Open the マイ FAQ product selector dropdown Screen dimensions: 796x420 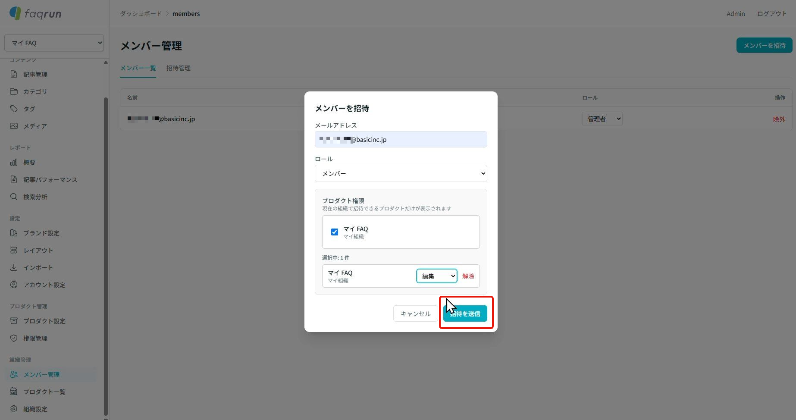coord(54,43)
